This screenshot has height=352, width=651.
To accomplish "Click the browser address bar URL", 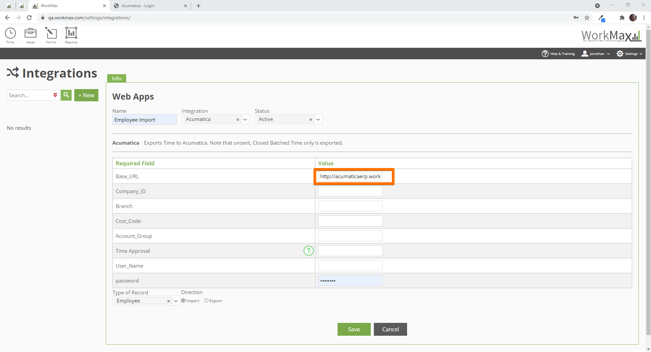I will (x=89, y=18).
